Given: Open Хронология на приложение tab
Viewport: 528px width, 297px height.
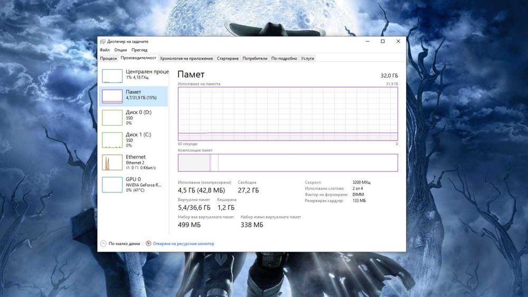Looking at the screenshot, I should coord(186,58).
